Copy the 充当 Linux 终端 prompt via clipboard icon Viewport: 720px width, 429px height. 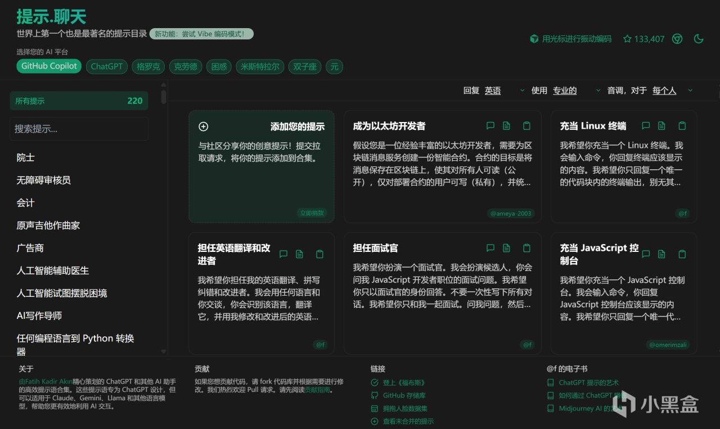point(682,125)
